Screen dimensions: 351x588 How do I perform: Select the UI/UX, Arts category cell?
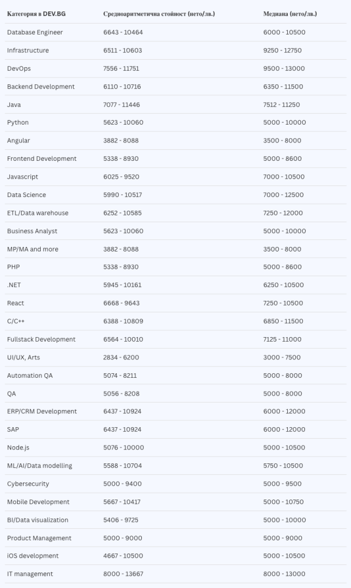pos(24,357)
